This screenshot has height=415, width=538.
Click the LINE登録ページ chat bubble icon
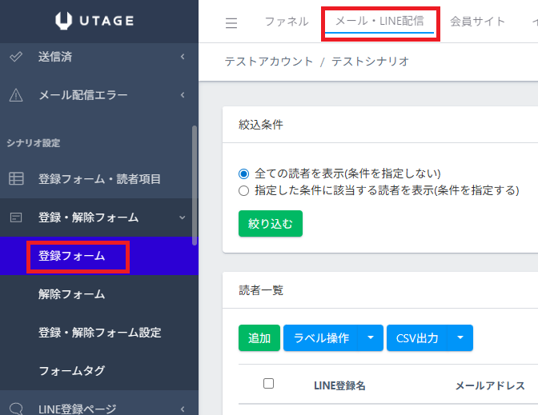(15, 408)
